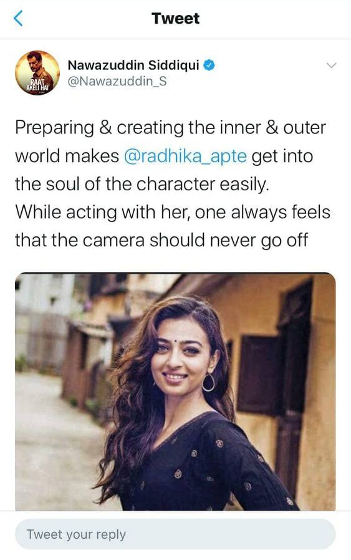Image resolution: width=351 pixels, height=560 pixels.
Task: Select the tweet text body
Action: (173, 184)
